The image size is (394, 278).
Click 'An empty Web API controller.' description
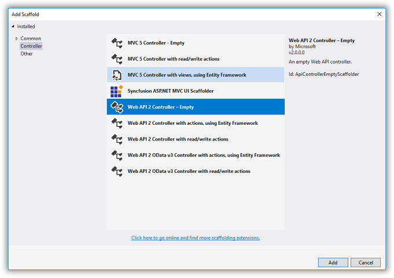point(320,62)
